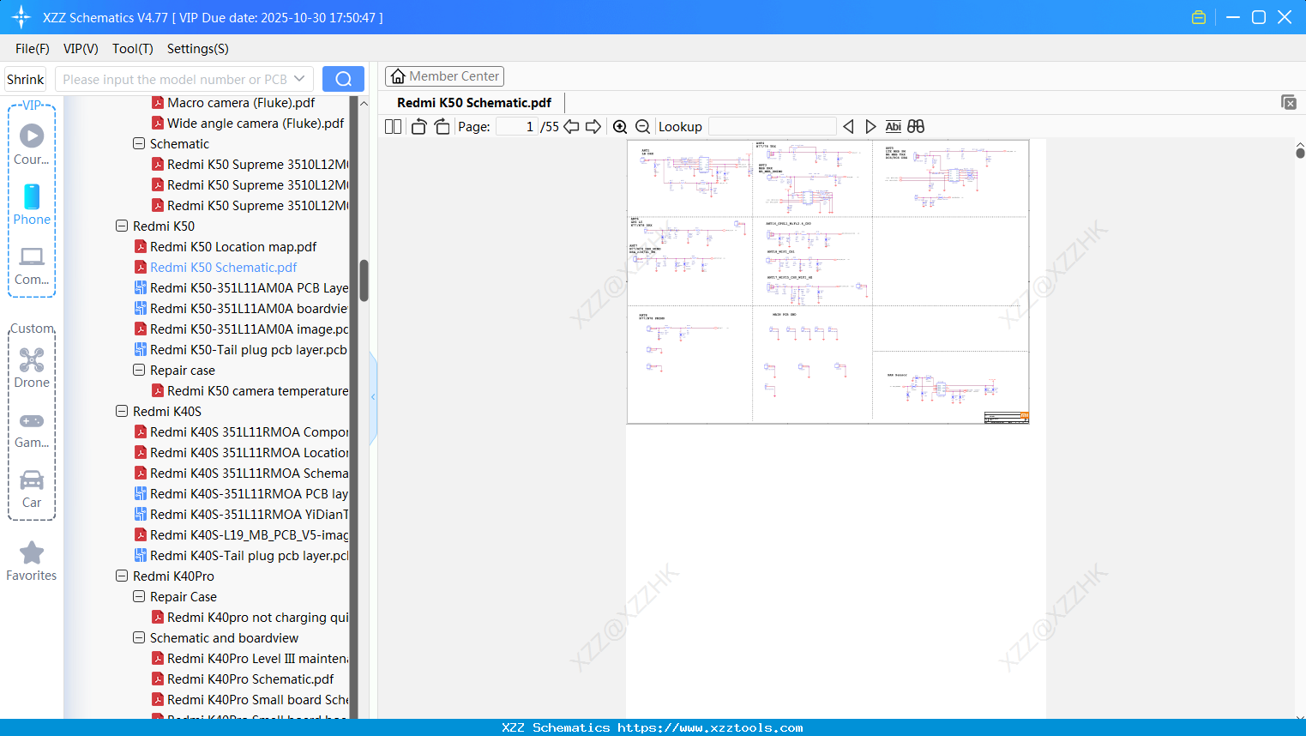Close the Redmi K50 Schematic document panel

click(1289, 102)
